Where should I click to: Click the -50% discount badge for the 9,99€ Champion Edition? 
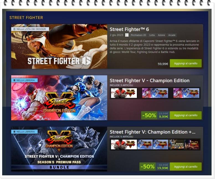coord(149,115)
